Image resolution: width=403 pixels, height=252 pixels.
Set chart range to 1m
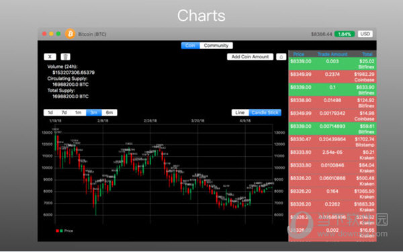pos(79,113)
